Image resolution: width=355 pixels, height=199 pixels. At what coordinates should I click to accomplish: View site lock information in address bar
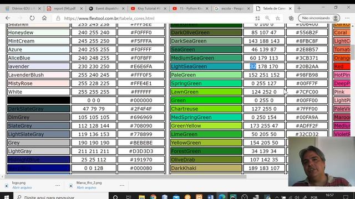coord(58,18)
